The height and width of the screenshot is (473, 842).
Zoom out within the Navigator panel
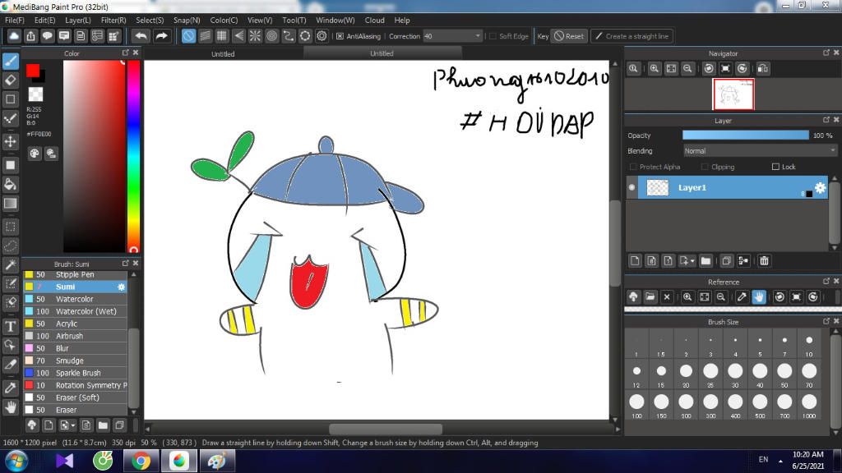tap(687, 69)
